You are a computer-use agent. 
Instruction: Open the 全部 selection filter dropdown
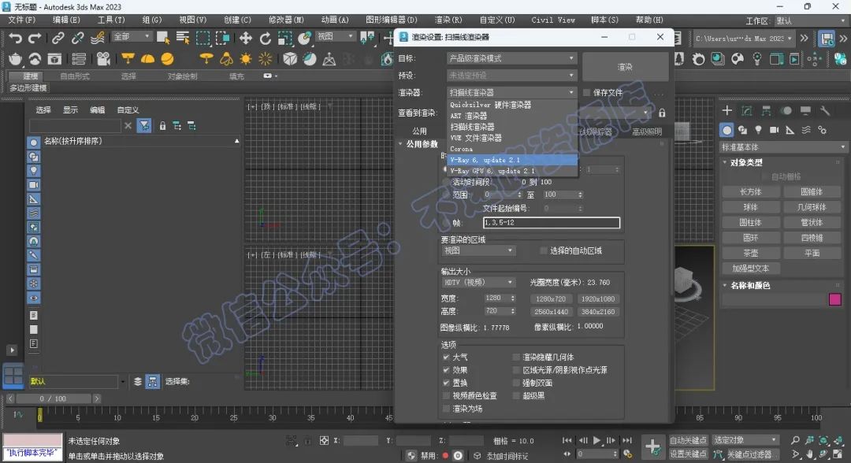click(x=132, y=37)
